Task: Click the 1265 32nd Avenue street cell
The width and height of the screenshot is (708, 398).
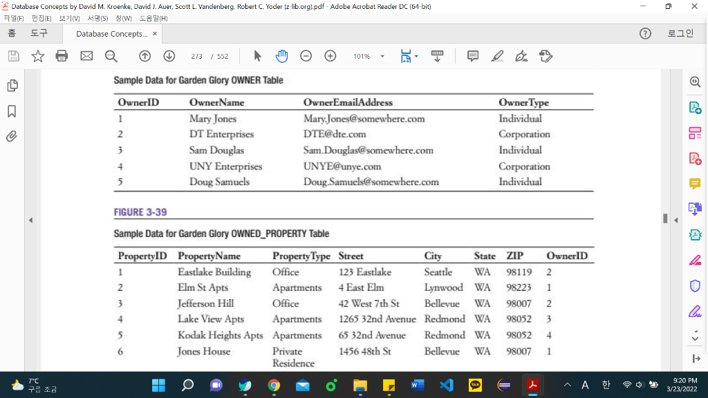Action: [x=377, y=319]
